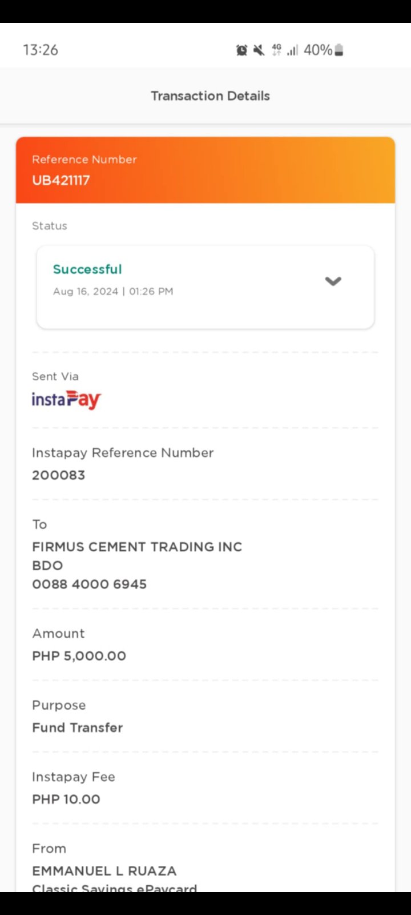Tap the PHP 10.00 Instapay fee
The height and width of the screenshot is (915, 411).
coord(66,799)
